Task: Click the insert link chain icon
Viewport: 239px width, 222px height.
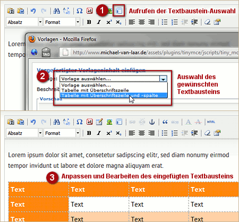Action: [132, 122]
